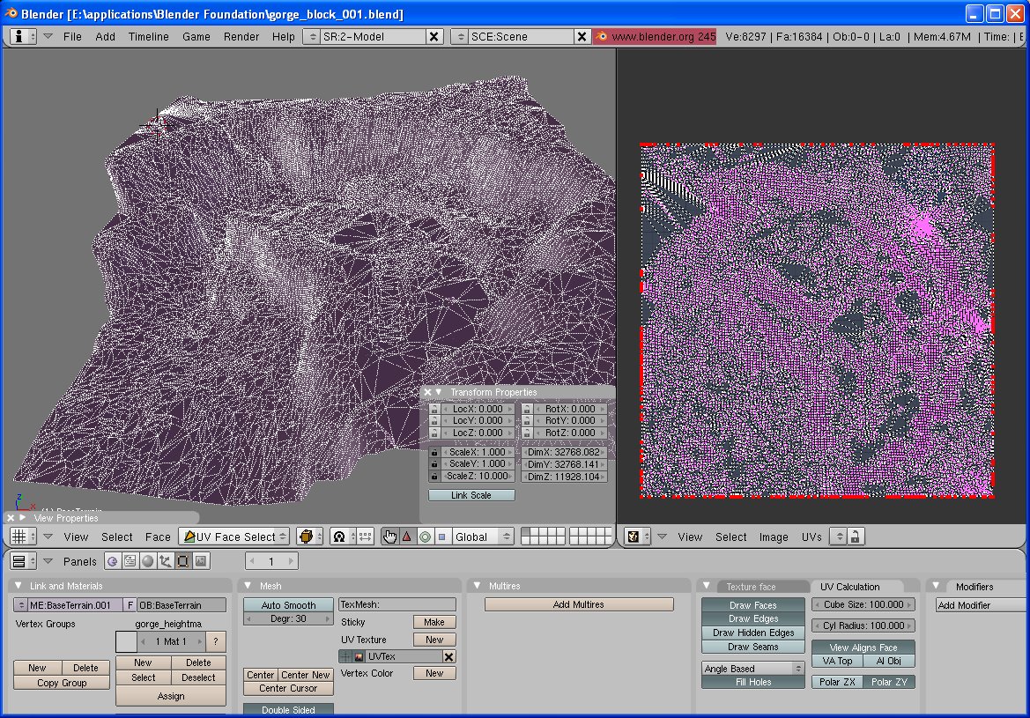Click the 3D manipulator hand icon
Image resolution: width=1030 pixels, height=718 pixels.
pyautogui.click(x=389, y=537)
